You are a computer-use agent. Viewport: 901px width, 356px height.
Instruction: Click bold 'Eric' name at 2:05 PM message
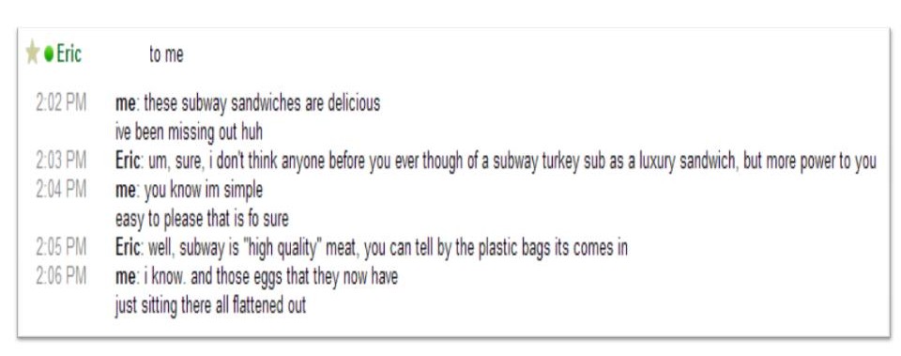click(x=128, y=247)
